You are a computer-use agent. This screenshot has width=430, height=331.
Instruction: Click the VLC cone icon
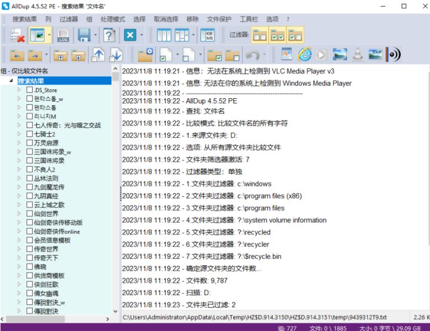pyautogui.click(x=358, y=54)
